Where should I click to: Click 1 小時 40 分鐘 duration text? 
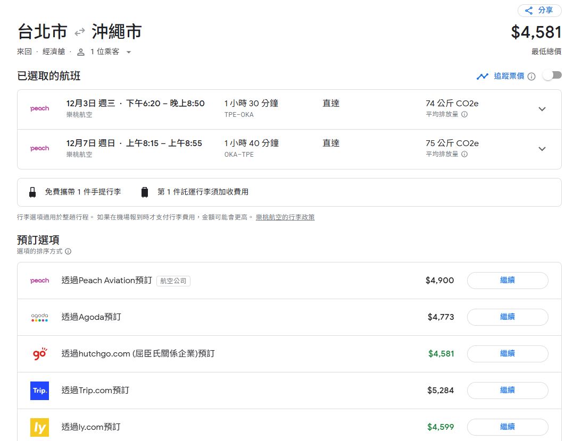pyautogui.click(x=252, y=143)
